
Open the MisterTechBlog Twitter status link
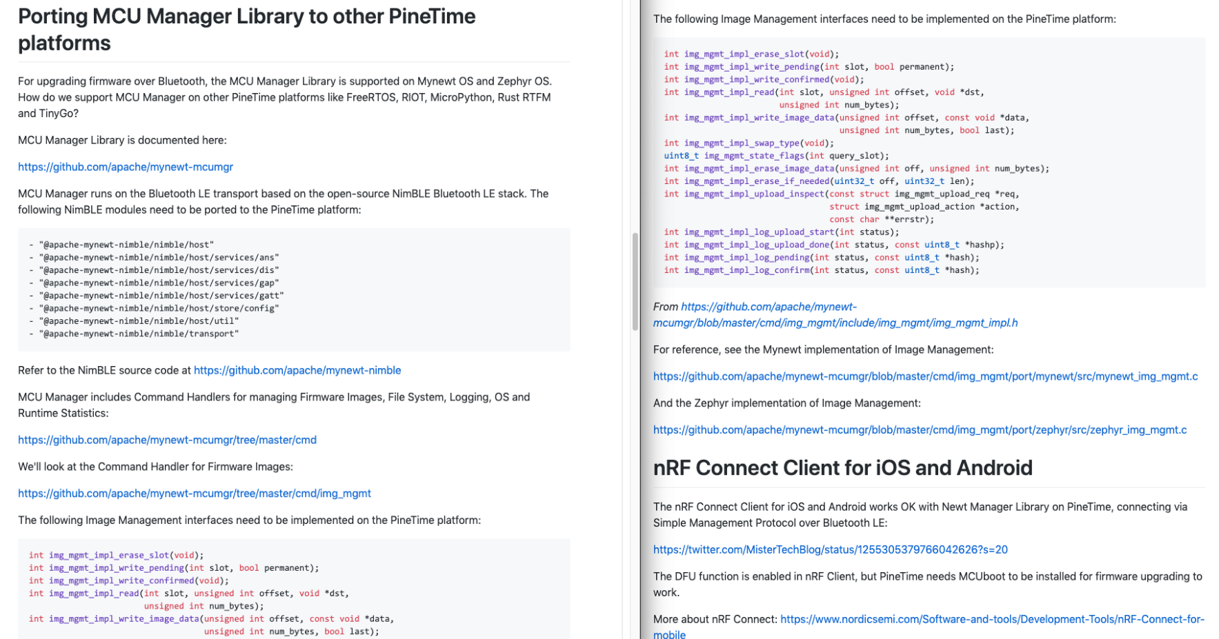tap(830, 550)
